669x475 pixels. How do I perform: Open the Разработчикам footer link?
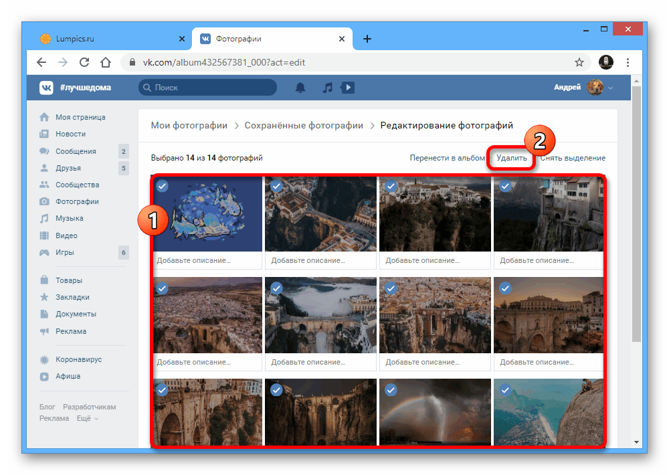pyautogui.click(x=89, y=407)
